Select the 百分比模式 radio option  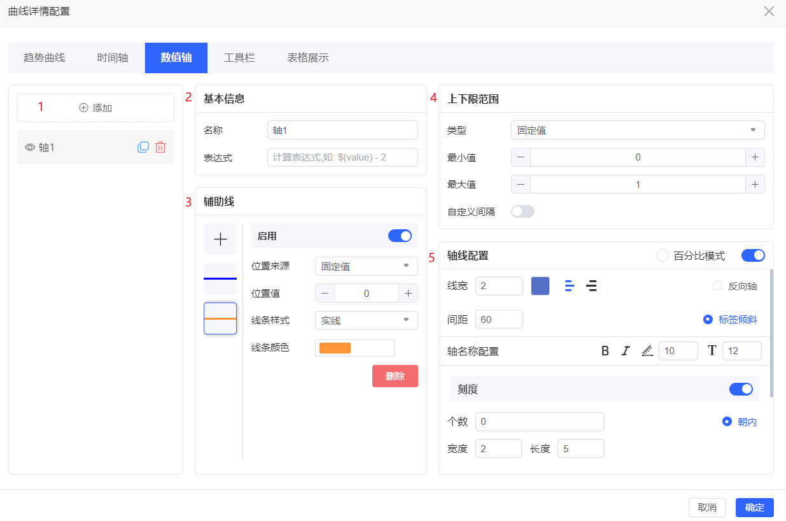pos(663,255)
